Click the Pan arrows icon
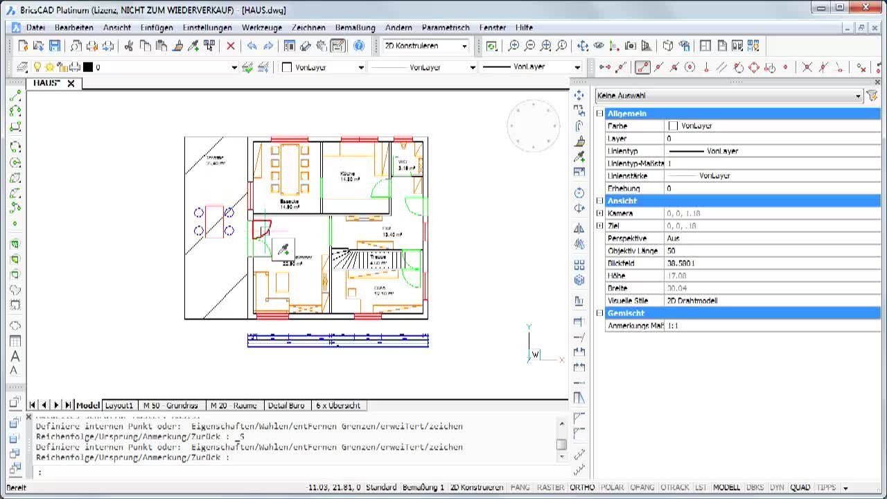 [x=582, y=46]
